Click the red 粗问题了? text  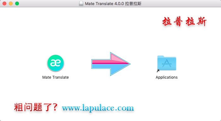click(36, 107)
